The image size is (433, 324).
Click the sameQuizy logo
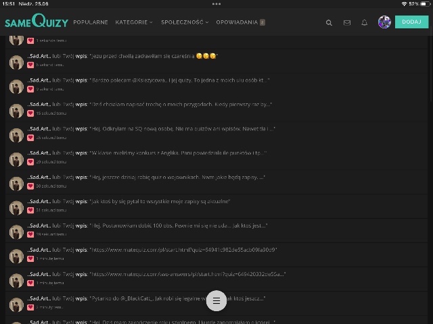37,22
